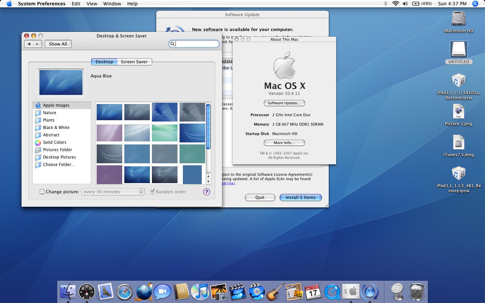Switch to the Screen Saver tab
This screenshot has width=485, height=303.
pos(134,62)
